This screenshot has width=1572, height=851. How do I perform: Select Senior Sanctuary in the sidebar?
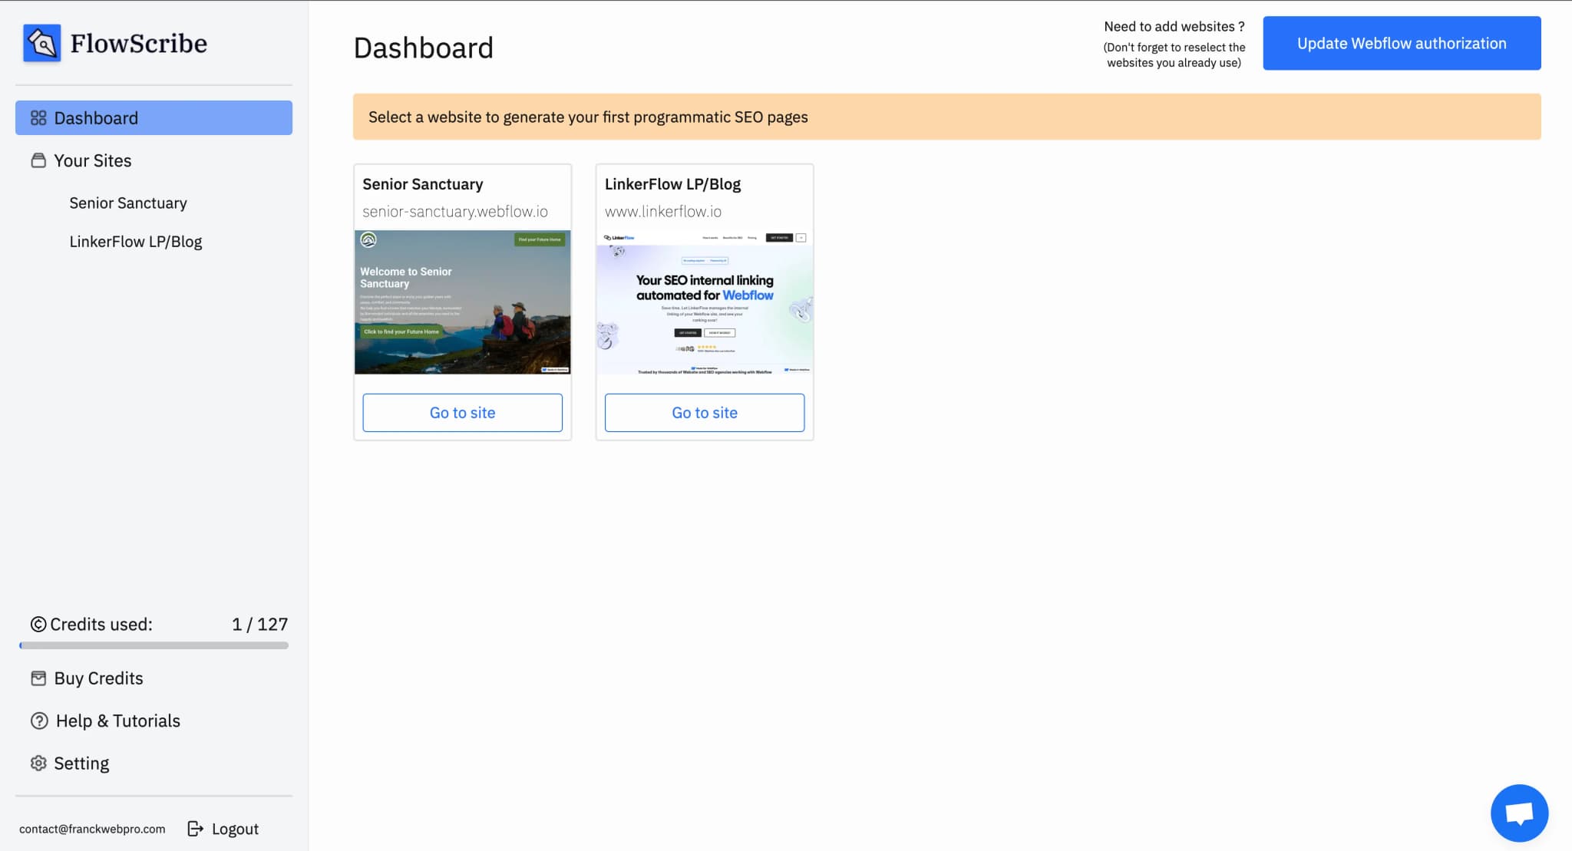[128, 203]
